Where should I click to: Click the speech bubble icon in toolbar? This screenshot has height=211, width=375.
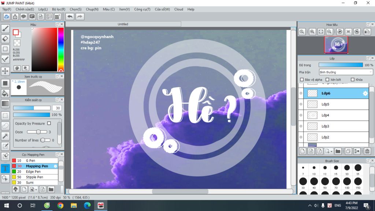[23, 16]
